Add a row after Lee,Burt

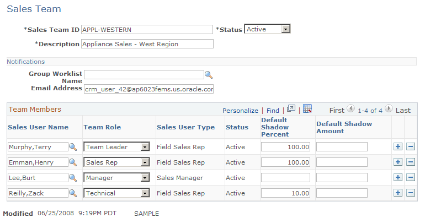[x=397, y=177]
